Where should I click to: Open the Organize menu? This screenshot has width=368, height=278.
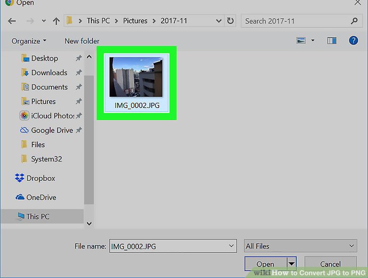[x=29, y=41]
